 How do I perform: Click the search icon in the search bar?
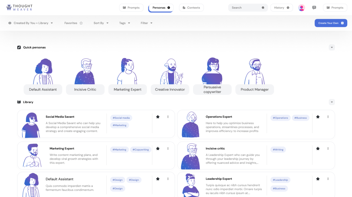pos(263,7)
